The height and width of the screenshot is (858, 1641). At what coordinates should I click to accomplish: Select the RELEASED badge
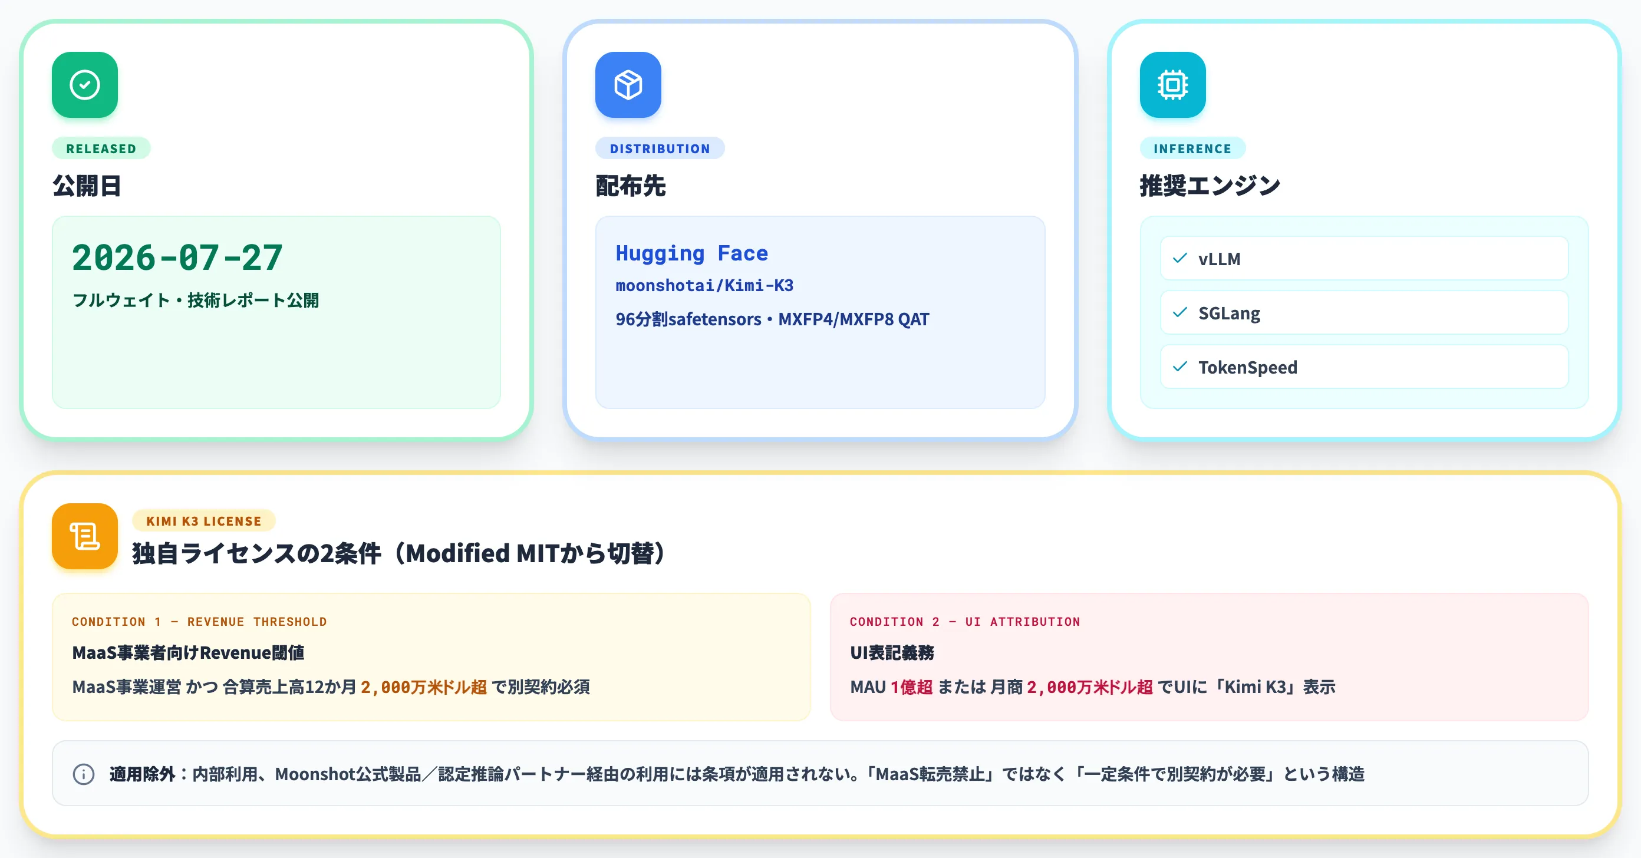pos(101,148)
